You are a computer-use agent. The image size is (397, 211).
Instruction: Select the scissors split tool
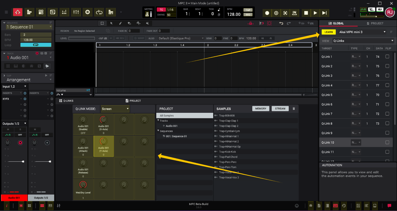pos(138,23)
